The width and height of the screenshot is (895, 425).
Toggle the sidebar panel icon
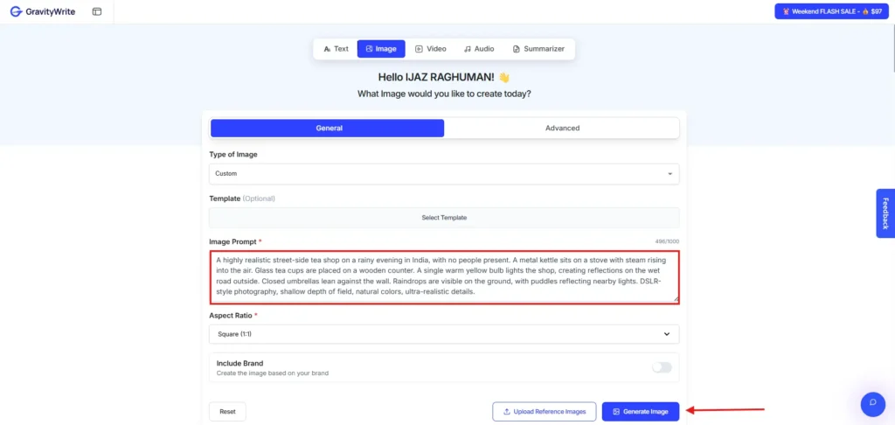(96, 11)
